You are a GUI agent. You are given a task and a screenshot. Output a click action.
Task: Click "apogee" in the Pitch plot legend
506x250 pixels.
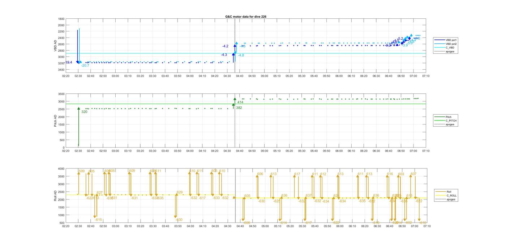445,124
